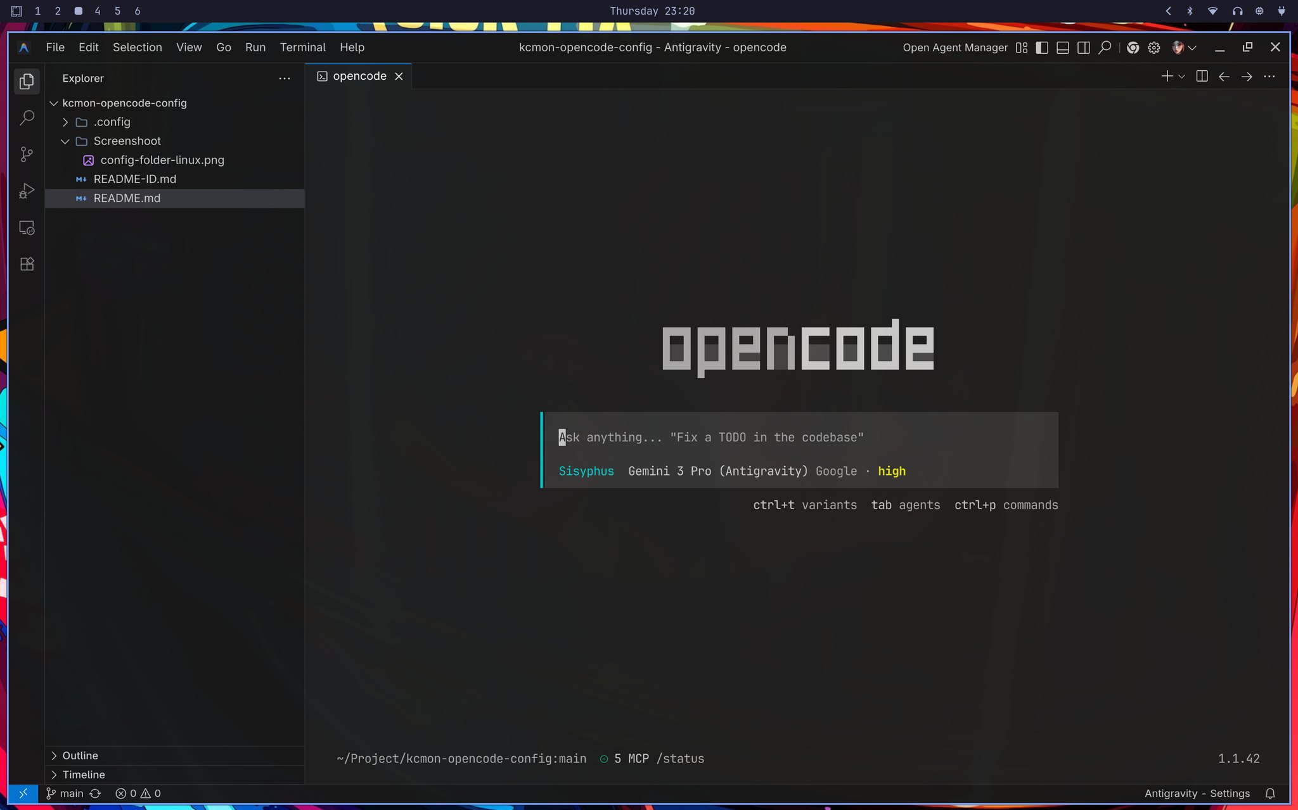Image resolution: width=1298 pixels, height=810 pixels.
Task: Open Explorer views and more actions ellipsis
Action: coord(285,79)
